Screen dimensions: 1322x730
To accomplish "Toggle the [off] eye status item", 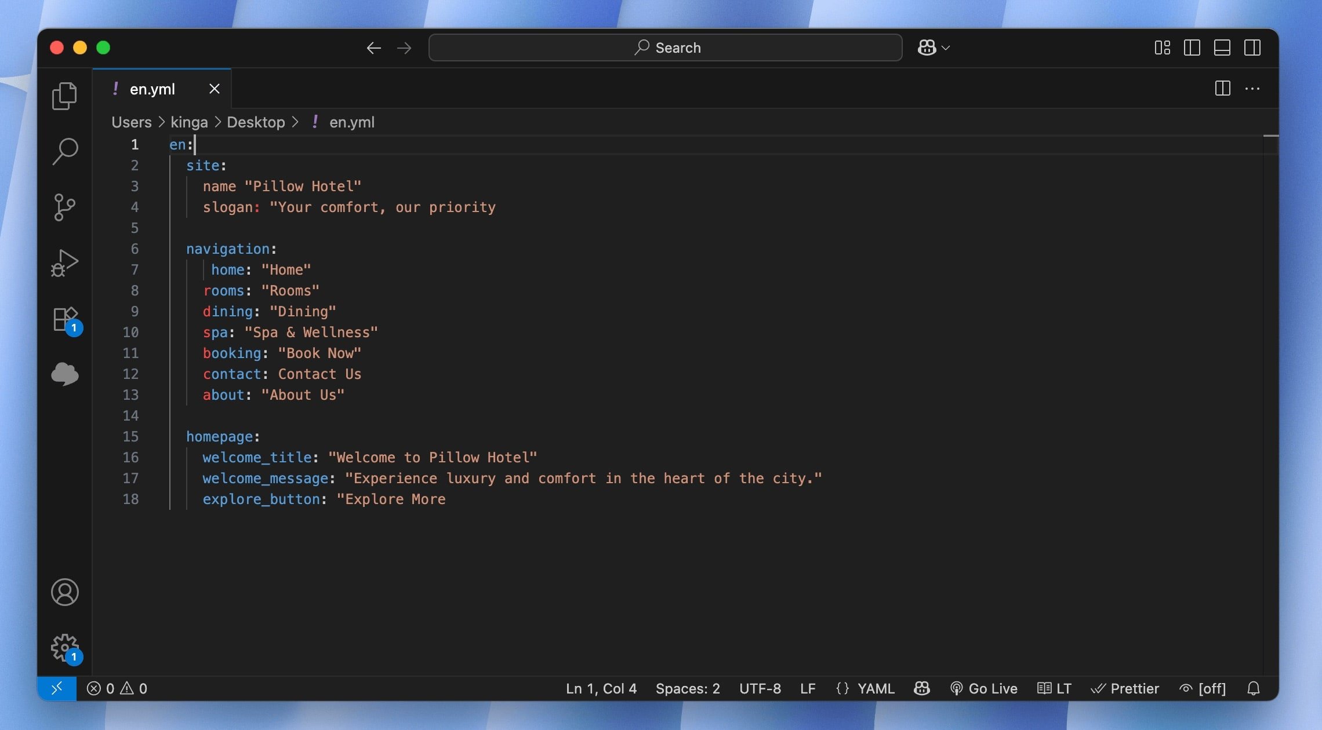I will (x=1203, y=688).
